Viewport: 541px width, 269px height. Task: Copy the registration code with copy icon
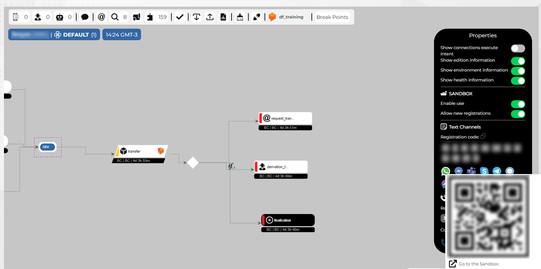(483, 136)
